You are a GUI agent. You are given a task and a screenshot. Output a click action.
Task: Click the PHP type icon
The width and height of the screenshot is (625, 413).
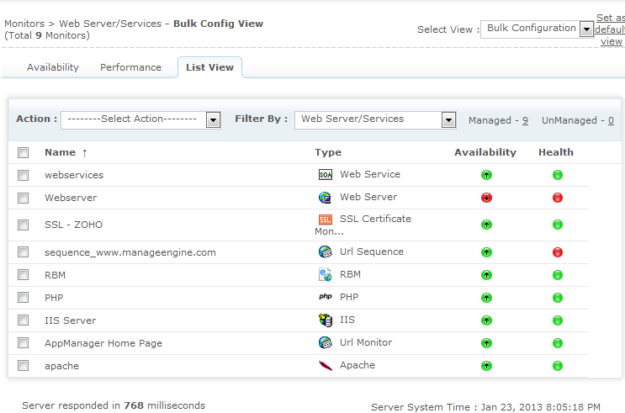click(x=326, y=298)
